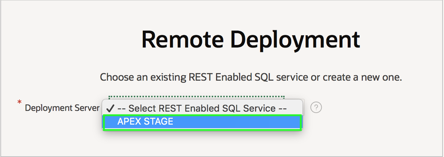Click the Remote Deployment heading

[x=251, y=39]
